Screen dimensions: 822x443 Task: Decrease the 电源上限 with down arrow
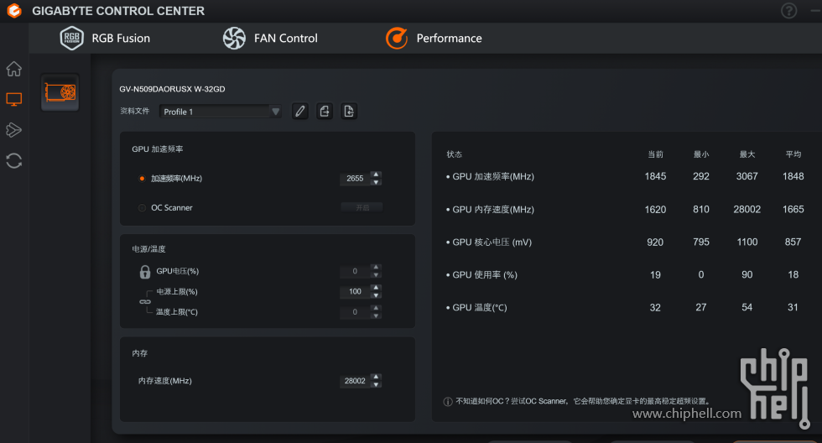(376, 295)
